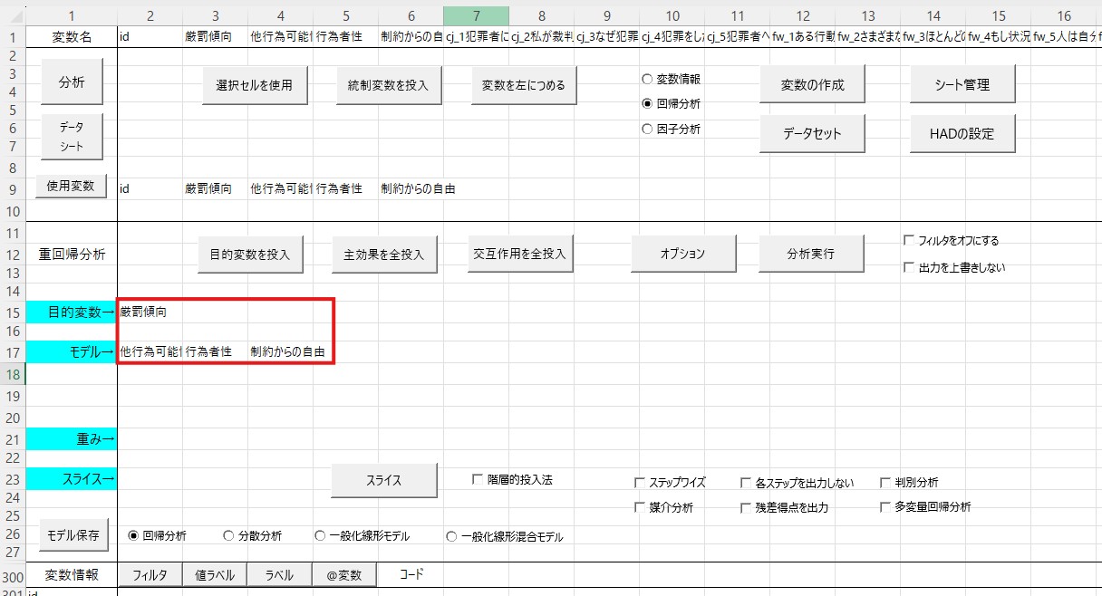Screen dimensions: 1102x596
Task: Open the フィルタ tab
Action: 150,574
